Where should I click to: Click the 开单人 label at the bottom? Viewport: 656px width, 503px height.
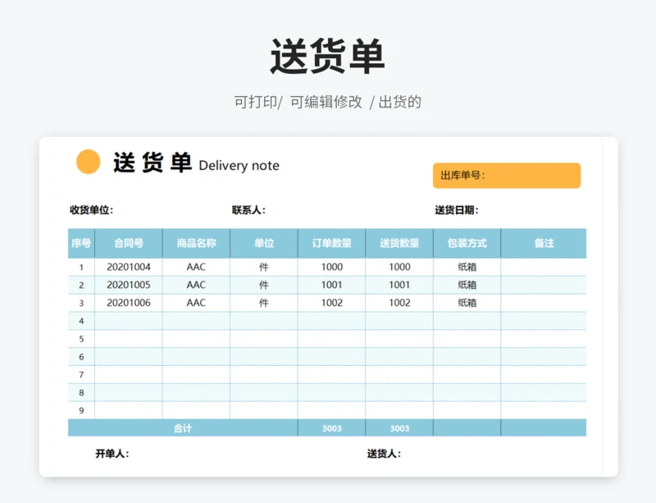click(112, 454)
